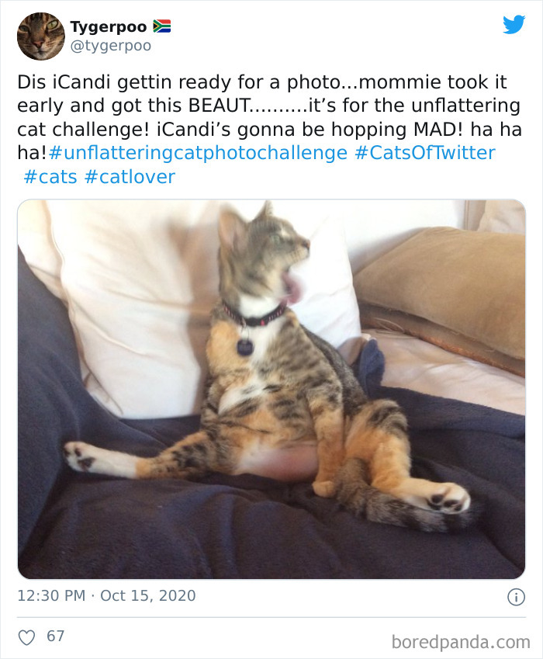The height and width of the screenshot is (659, 543).
Task: Click Tygerpoo's profile avatar
Action: coord(40,34)
